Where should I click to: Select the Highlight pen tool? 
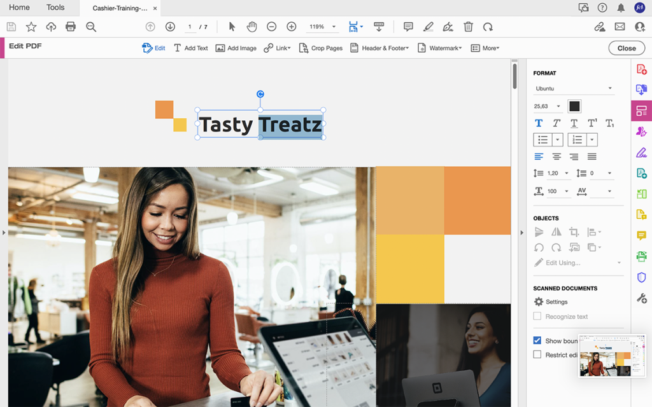pyautogui.click(x=428, y=27)
